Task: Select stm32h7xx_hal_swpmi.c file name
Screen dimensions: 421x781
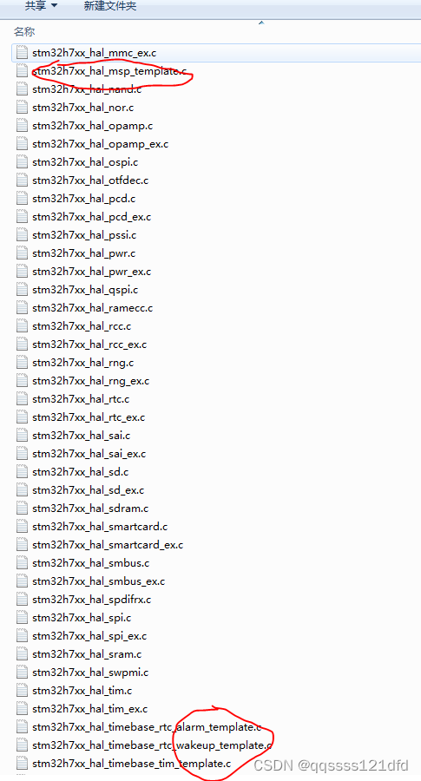Action: 90,673
